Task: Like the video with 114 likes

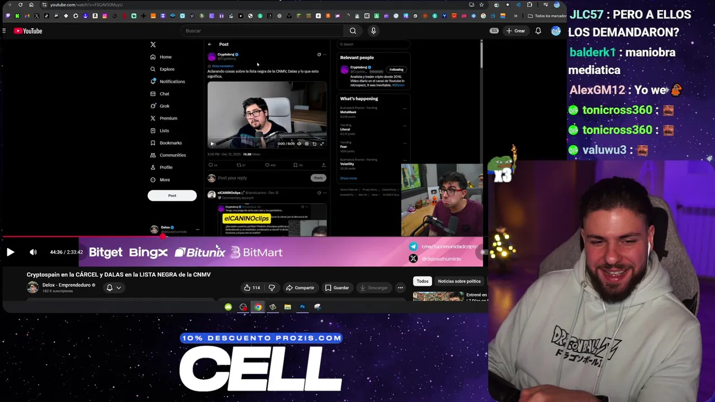Action: coord(252,288)
